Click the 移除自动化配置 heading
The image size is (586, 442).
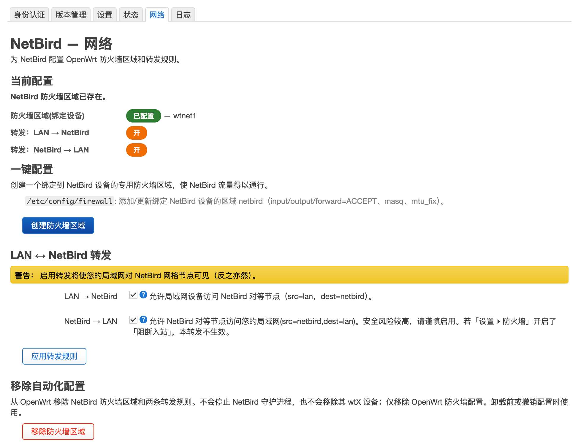[x=48, y=386]
